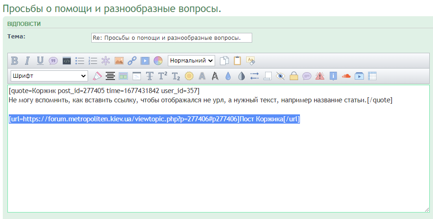Toggle bold text formatting
This screenshot has height=219, width=433.
tap(14, 61)
